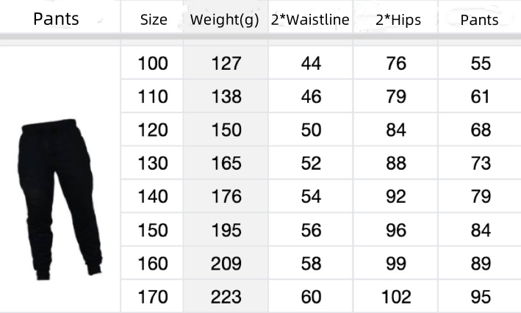
Task: Select the Size column header
Action: coord(154,20)
